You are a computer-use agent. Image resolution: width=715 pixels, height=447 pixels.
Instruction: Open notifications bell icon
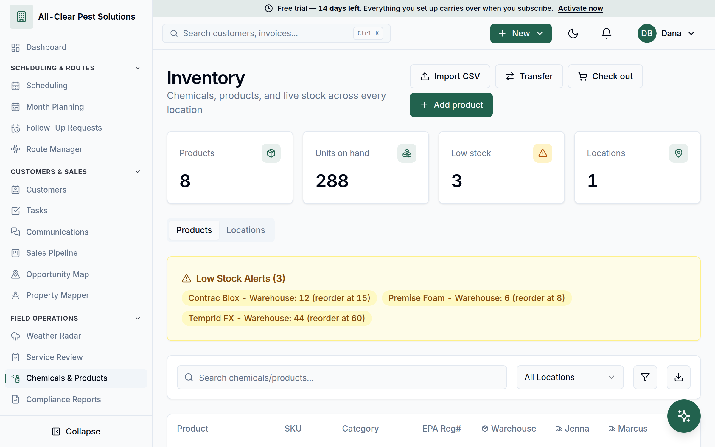[606, 33]
